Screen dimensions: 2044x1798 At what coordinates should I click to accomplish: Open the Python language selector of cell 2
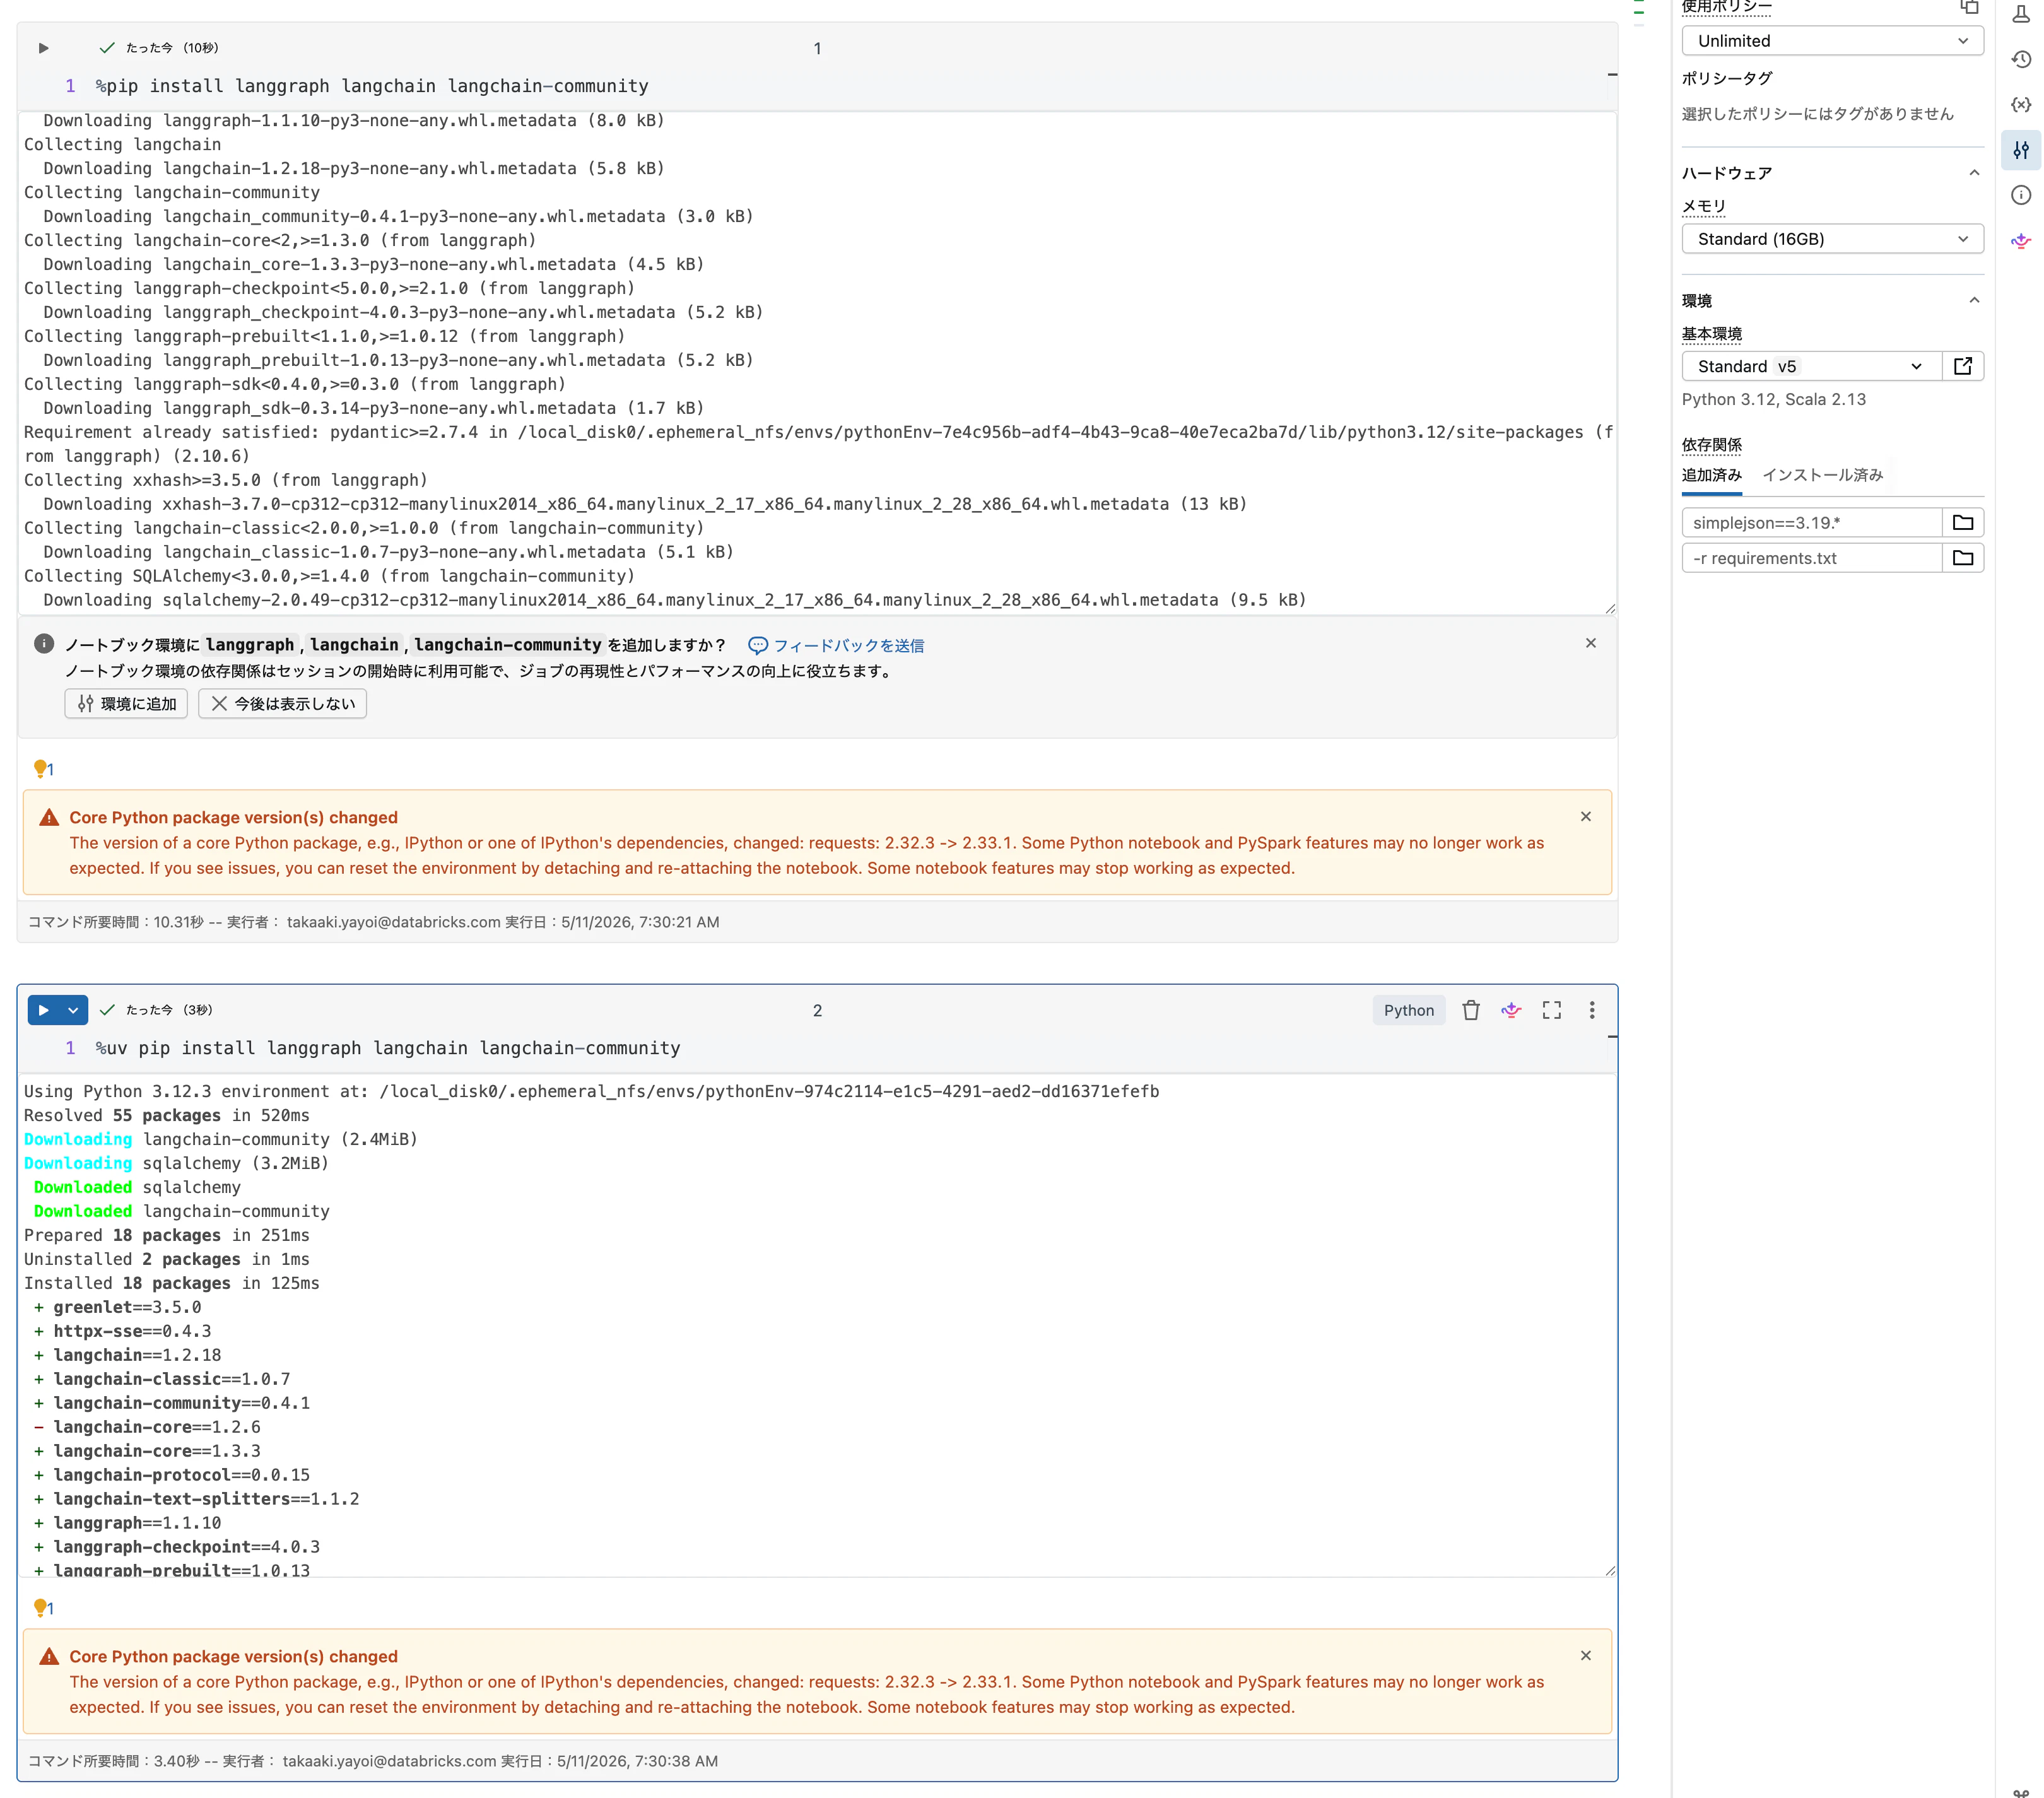(x=1408, y=1010)
